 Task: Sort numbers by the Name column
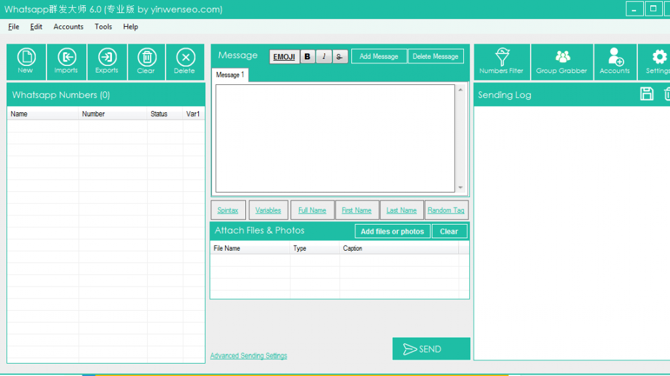[43, 114]
